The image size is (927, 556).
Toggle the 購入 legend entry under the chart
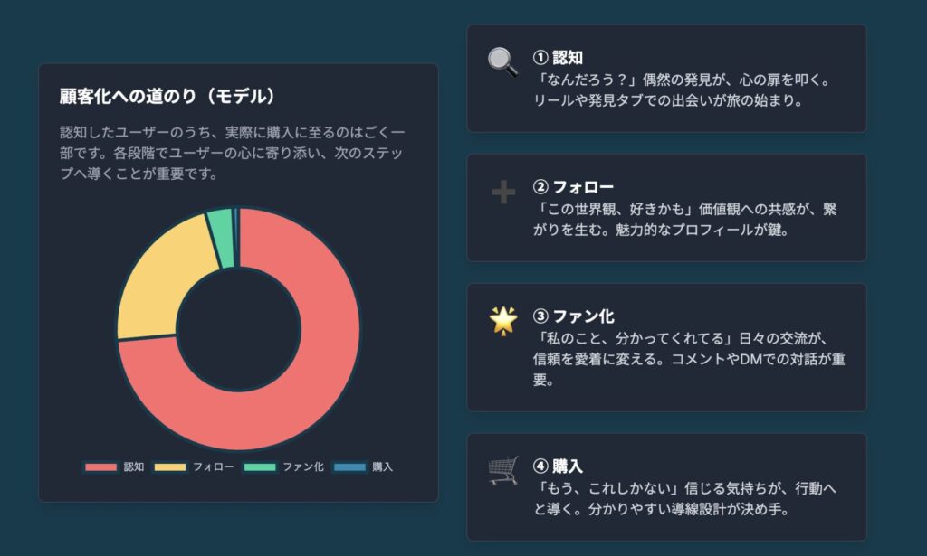(363, 466)
